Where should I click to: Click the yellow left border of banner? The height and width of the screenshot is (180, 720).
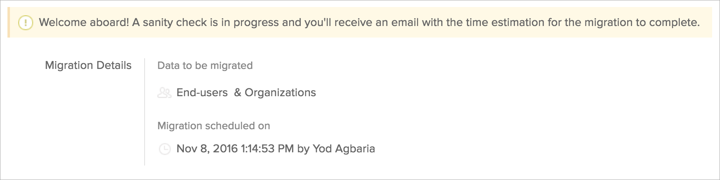(x=9, y=22)
